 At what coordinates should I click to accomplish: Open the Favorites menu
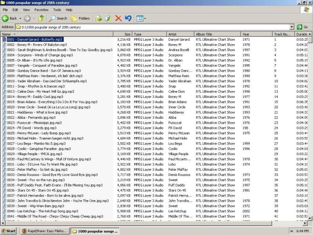[41, 9]
